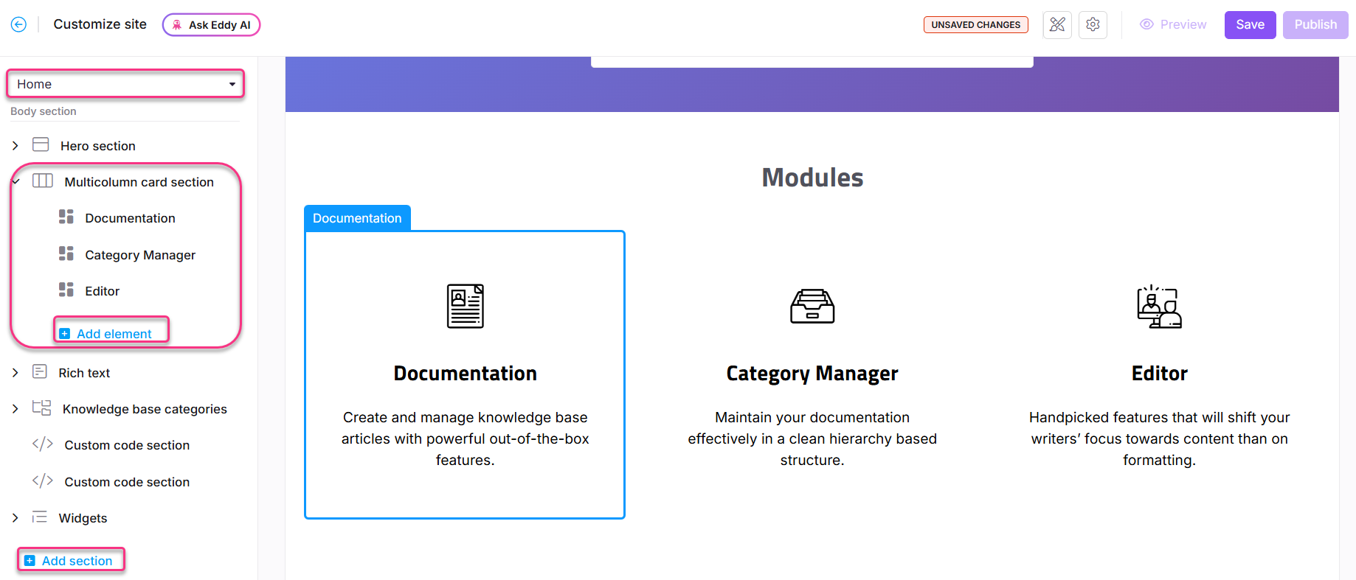Click the Knowledge base categories icon
1356x580 pixels.
click(41, 408)
